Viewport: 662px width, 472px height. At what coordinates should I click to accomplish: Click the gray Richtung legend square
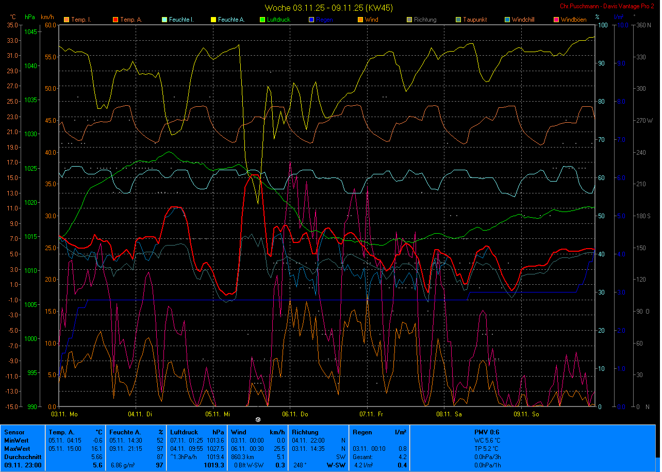(409, 20)
